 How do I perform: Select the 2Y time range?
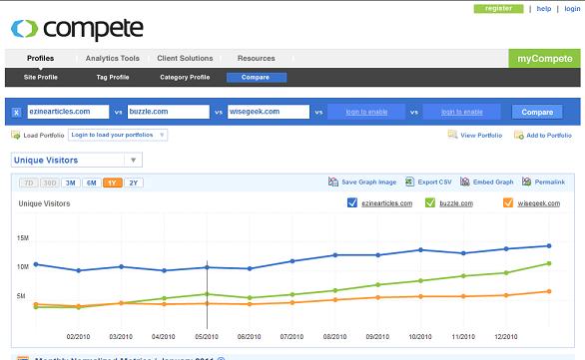(134, 182)
